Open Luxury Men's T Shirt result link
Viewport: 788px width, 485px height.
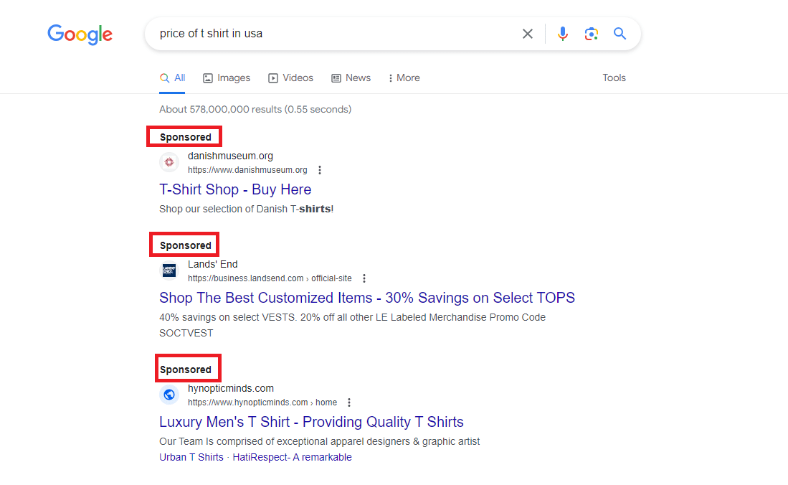(311, 422)
